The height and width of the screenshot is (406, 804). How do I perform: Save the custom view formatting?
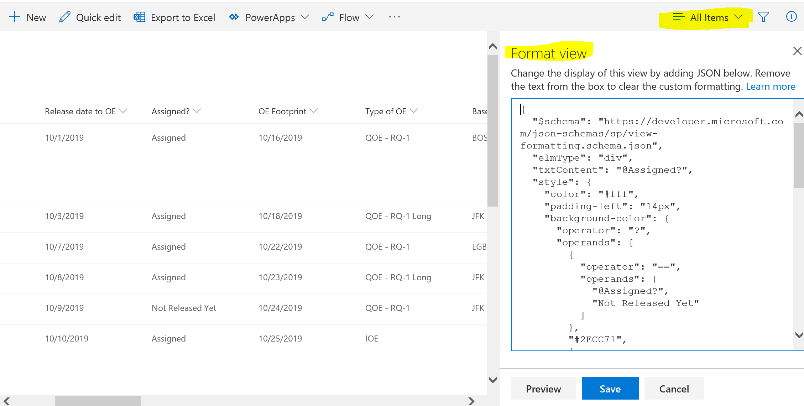pos(610,389)
